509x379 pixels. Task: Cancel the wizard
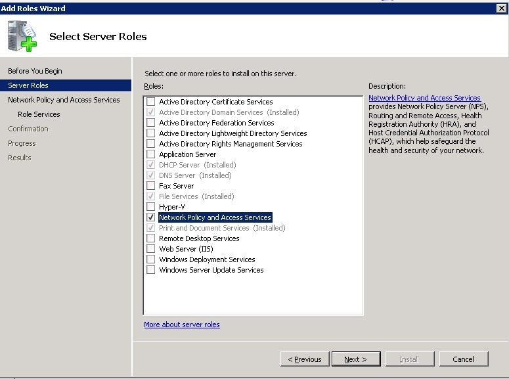pyautogui.click(x=464, y=359)
